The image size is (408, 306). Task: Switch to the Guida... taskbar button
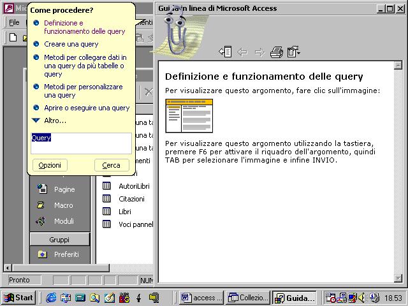click(295, 298)
